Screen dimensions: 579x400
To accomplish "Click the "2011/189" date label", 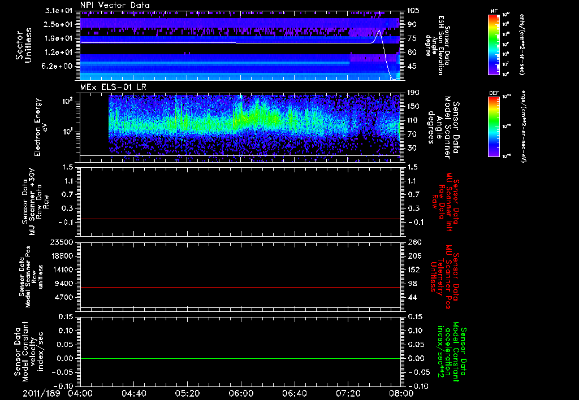I will 41,393.
